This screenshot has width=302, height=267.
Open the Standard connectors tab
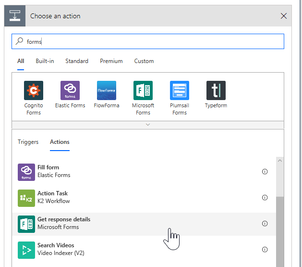[77, 61]
